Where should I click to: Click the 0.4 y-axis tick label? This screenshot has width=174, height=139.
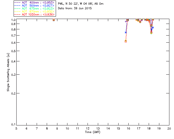pos(13,61)
